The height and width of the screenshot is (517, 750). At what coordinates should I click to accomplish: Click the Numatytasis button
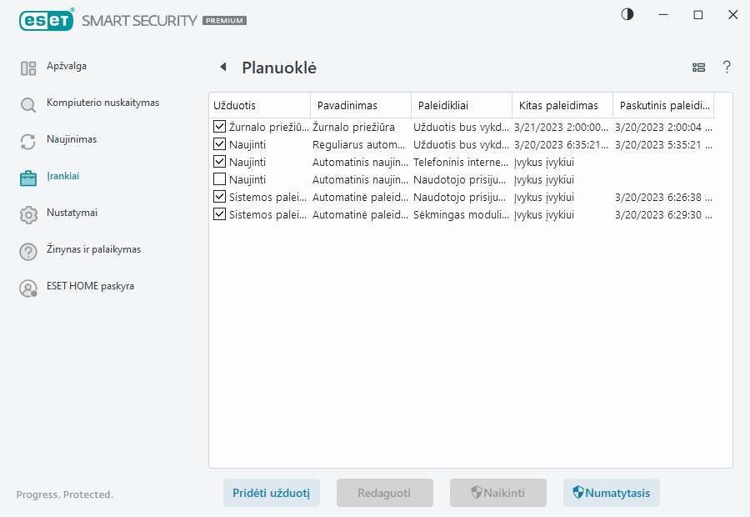[612, 493]
